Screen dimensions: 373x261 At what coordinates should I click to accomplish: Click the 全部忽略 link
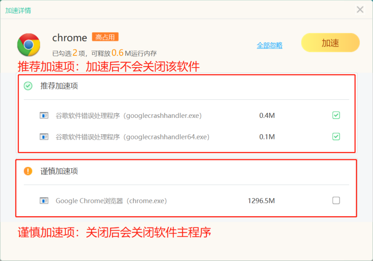tap(269, 45)
